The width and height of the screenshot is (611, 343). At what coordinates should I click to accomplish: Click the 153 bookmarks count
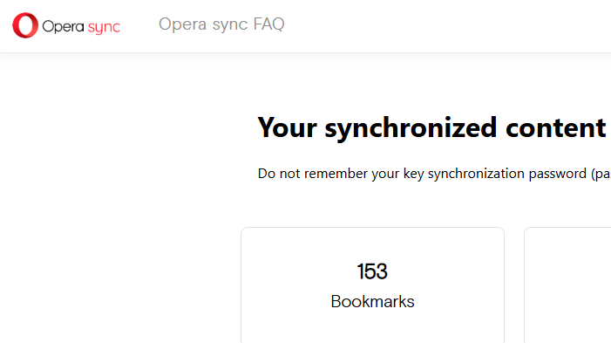tap(372, 271)
